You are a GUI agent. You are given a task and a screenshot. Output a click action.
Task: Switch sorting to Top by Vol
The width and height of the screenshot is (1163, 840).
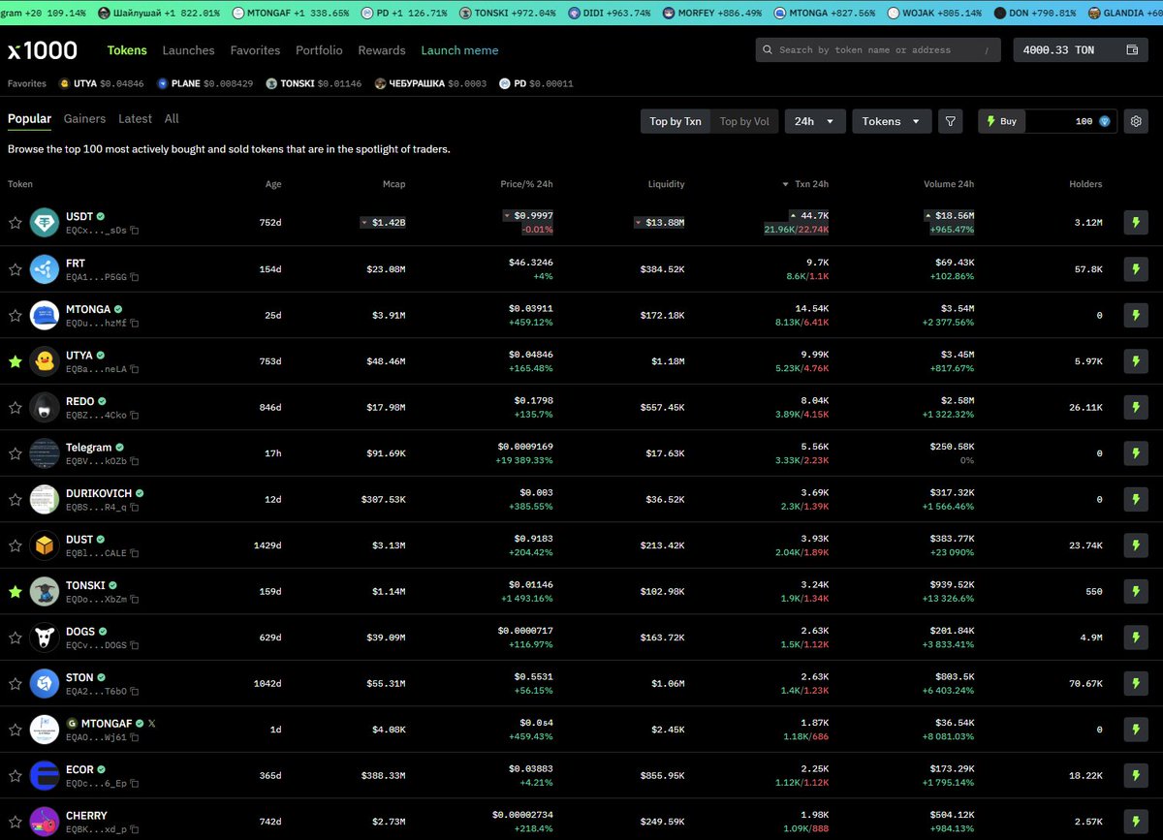click(744, 121)
